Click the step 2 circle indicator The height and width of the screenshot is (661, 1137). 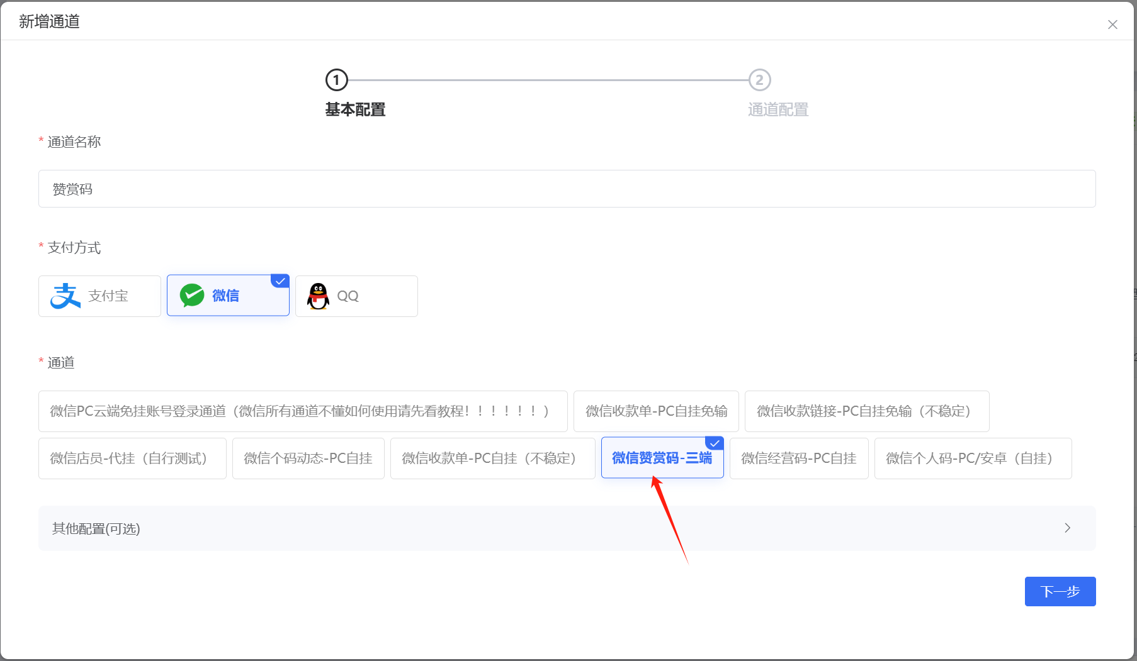[759, 80]
